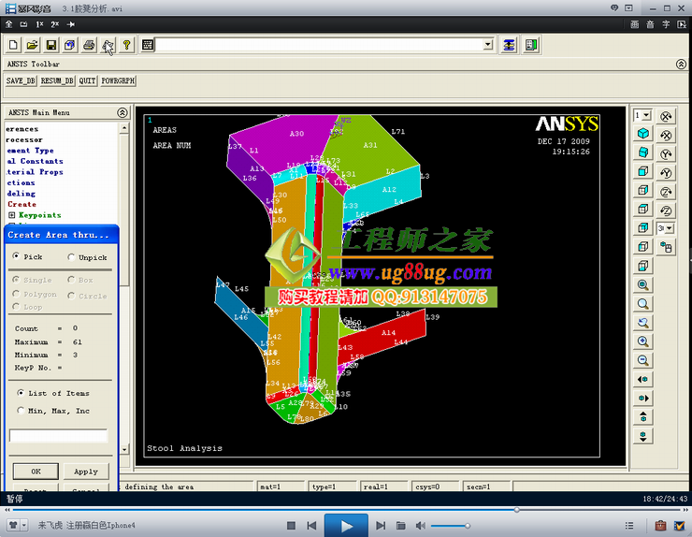
Task: Click the POWRGRPH toolbar button
Action: pyautogui.click(x=118, y=80)
